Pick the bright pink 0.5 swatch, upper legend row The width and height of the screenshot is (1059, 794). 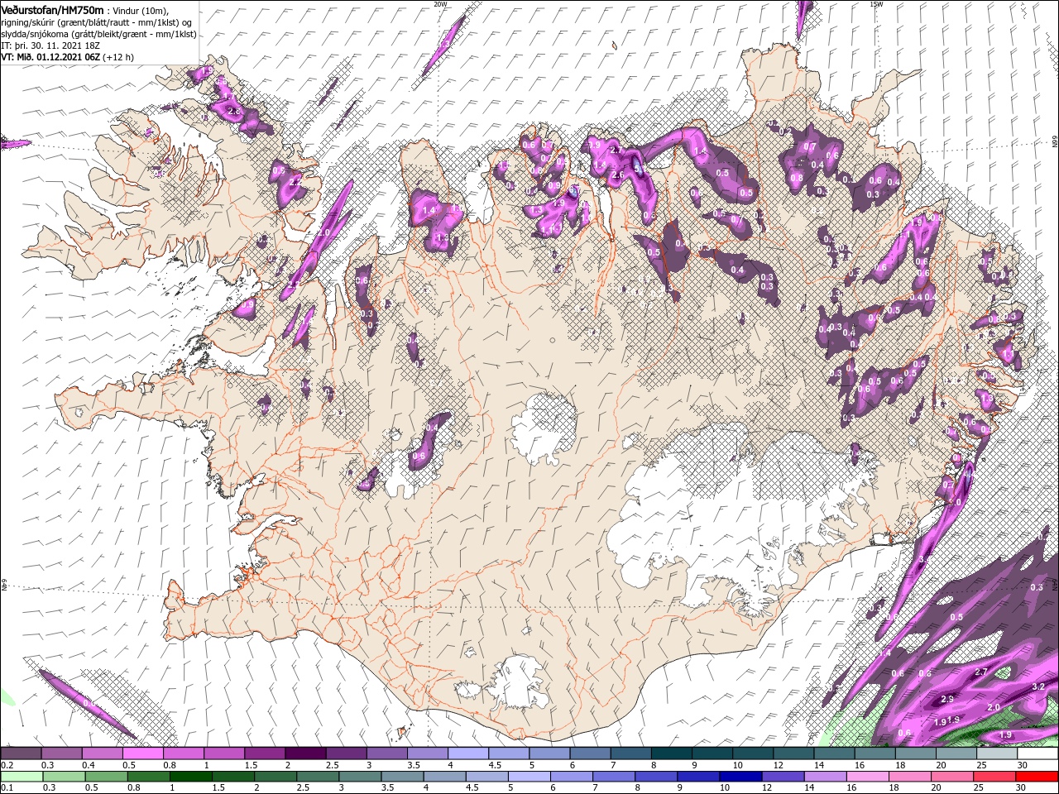pos(142,753)
